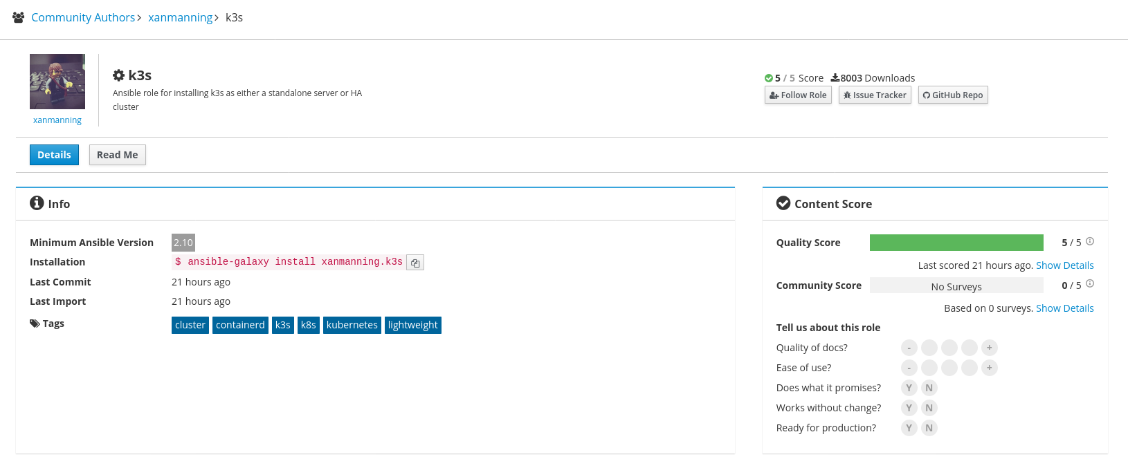Click the role description starting Ansible role for installing
The width and height of the screenshot is (1128, 459).
tap(237, 100)
